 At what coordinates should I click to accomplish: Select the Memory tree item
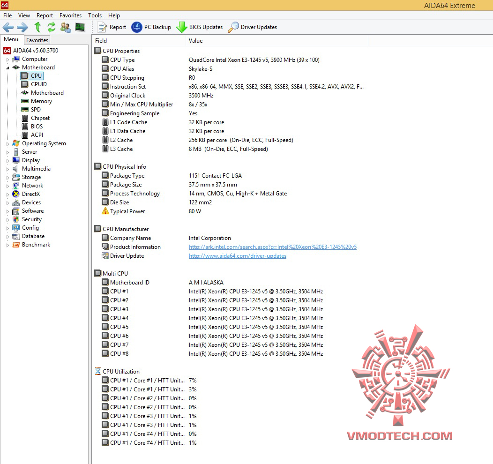coord(41,101)
